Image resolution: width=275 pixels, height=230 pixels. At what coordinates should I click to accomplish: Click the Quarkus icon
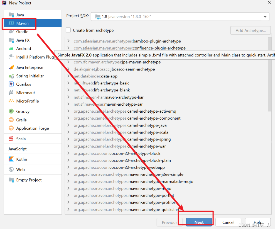11,84
